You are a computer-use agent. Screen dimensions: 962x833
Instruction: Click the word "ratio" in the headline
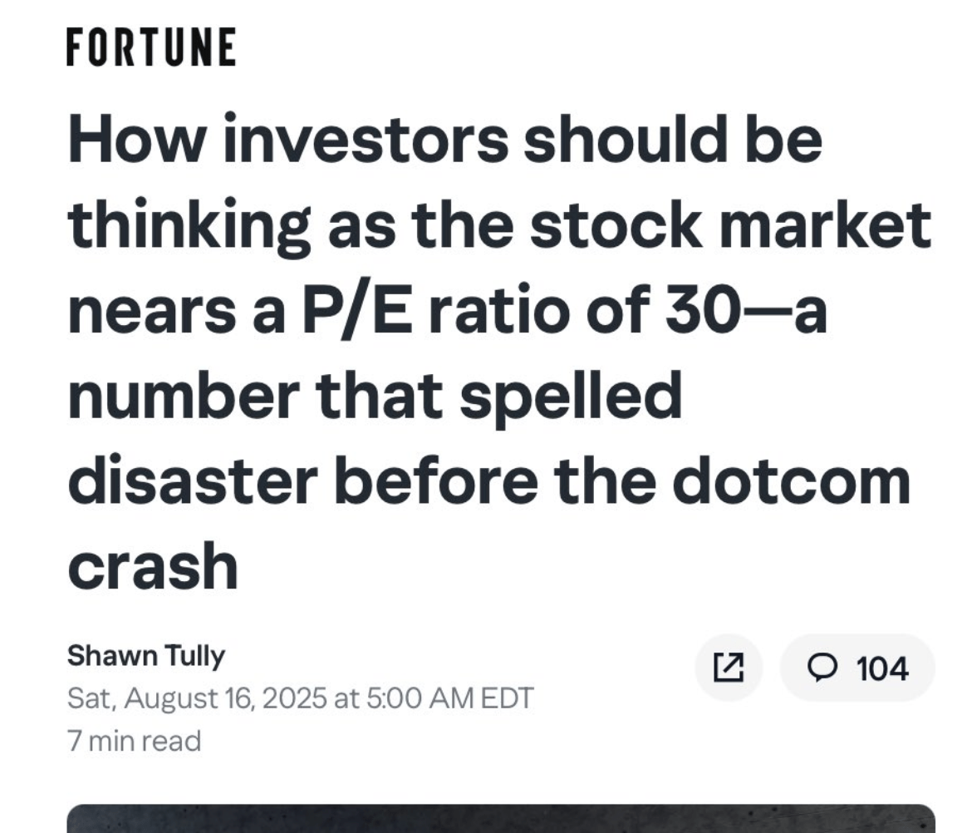(500, 310)
